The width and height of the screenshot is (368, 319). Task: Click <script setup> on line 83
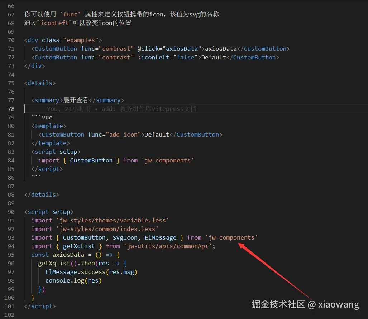click(x=56, y=152)
